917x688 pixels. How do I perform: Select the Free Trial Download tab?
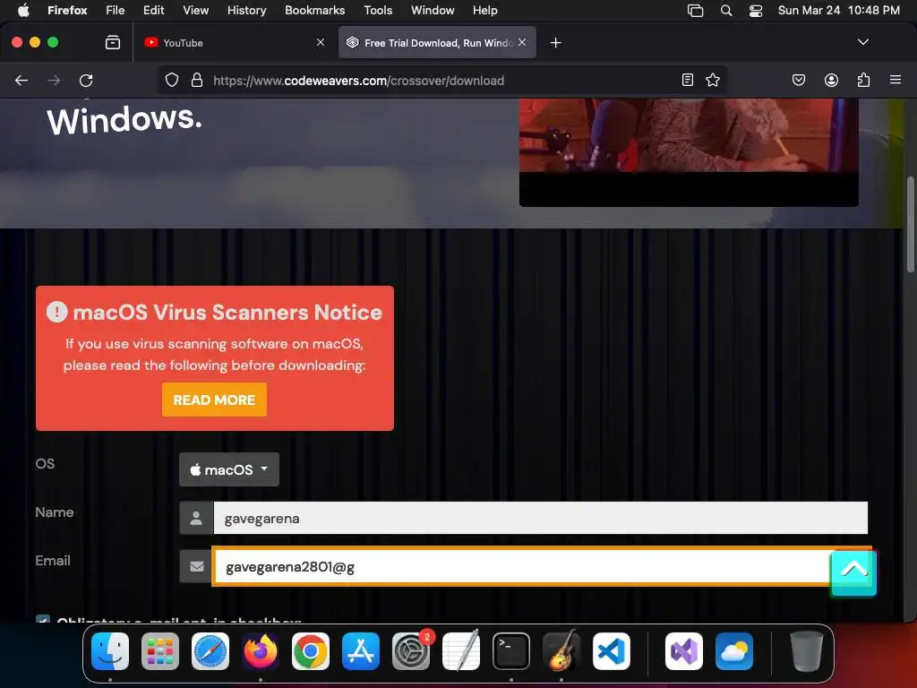437,43
